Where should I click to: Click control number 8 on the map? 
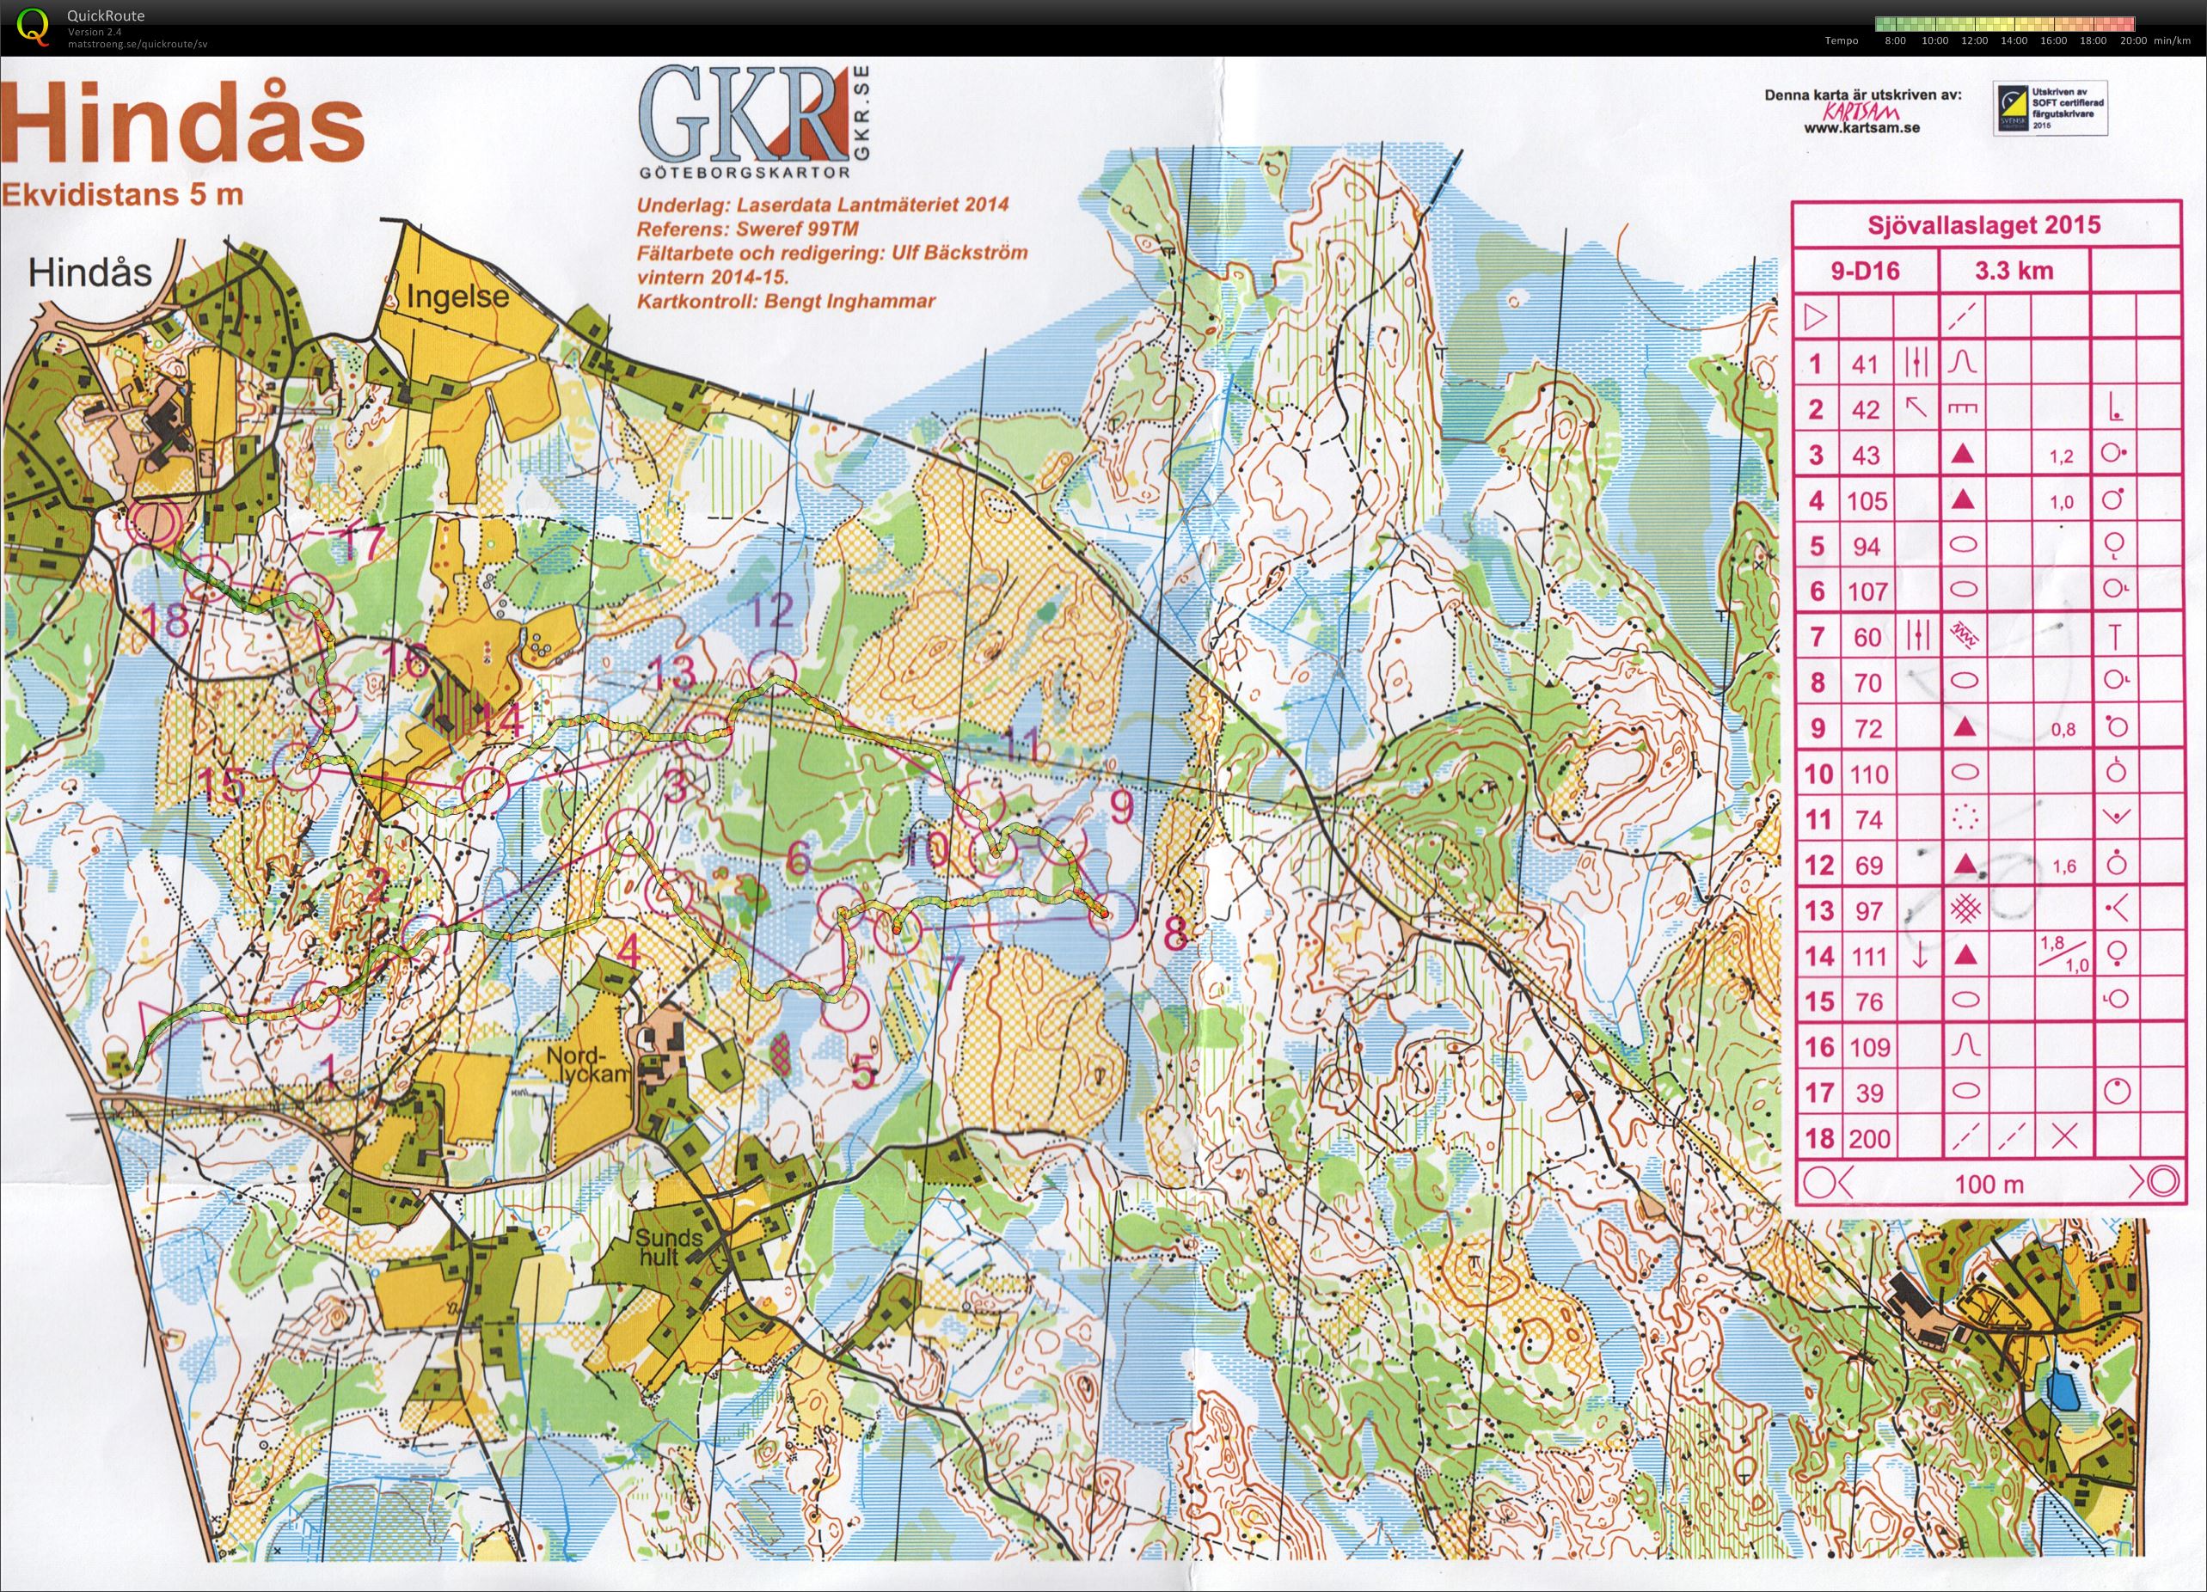(x=1175, y=935)
